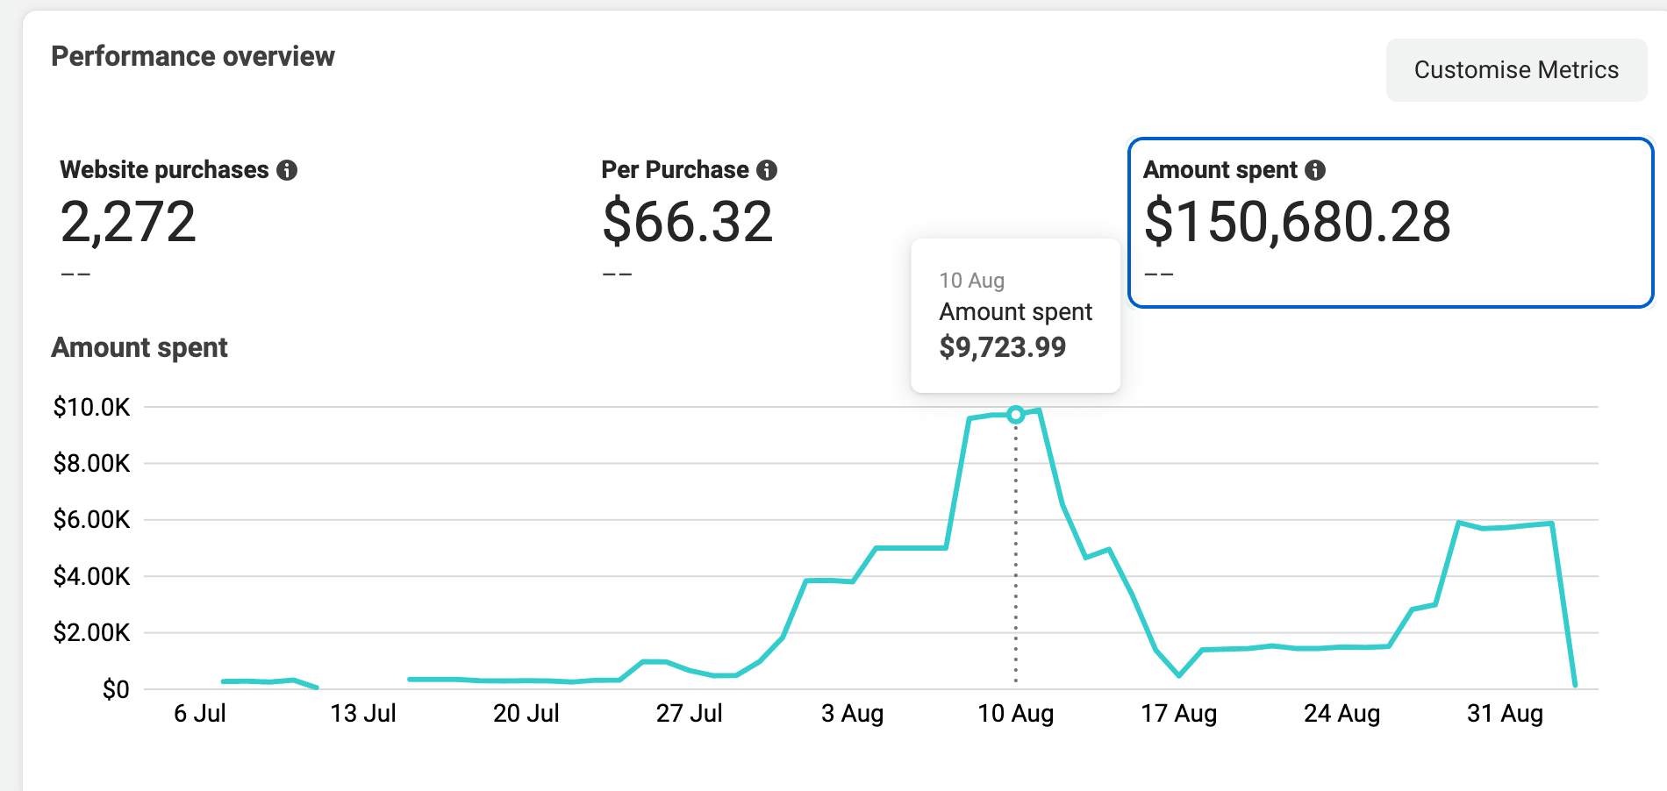Click the 10 Aug tooltip amount $9,723.99

pyautogui.click(x=1002, y=347)
